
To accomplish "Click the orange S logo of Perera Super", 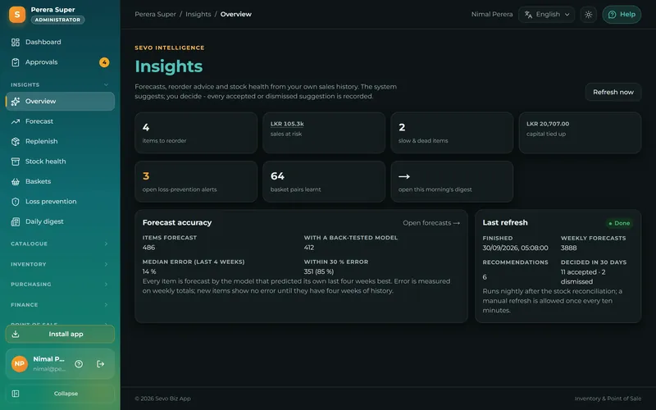I will 17,14.
